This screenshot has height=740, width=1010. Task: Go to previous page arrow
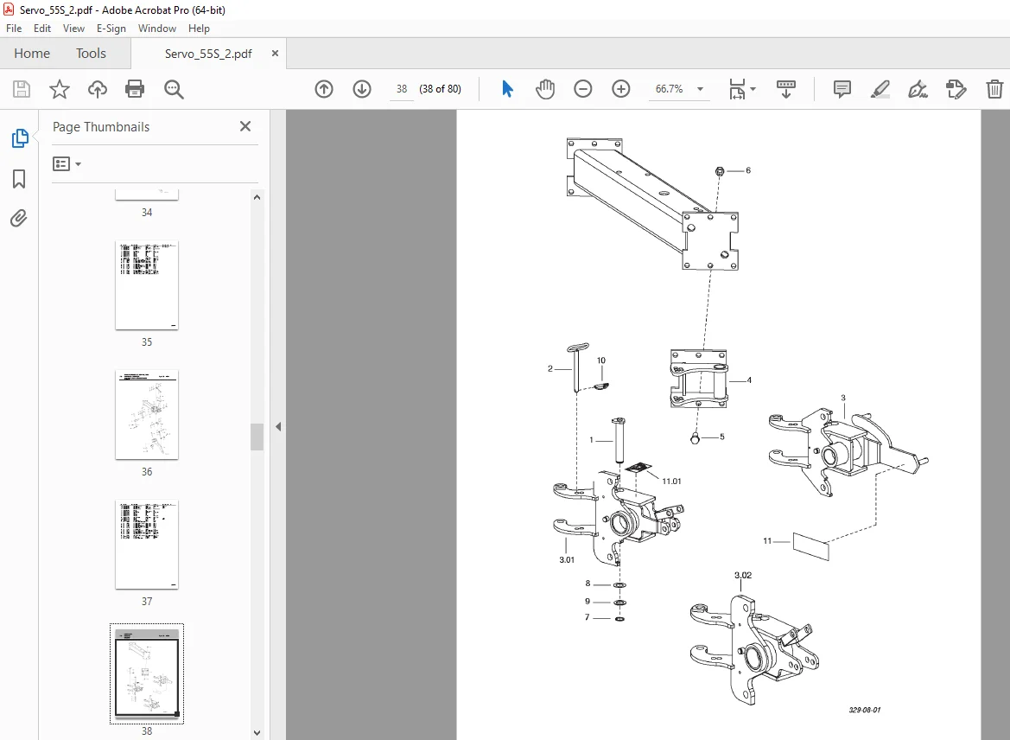(324, 89)
